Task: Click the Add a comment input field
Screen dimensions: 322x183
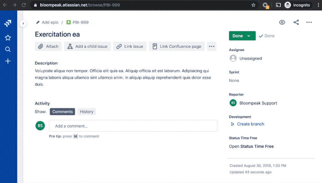Action: point(133,126)
